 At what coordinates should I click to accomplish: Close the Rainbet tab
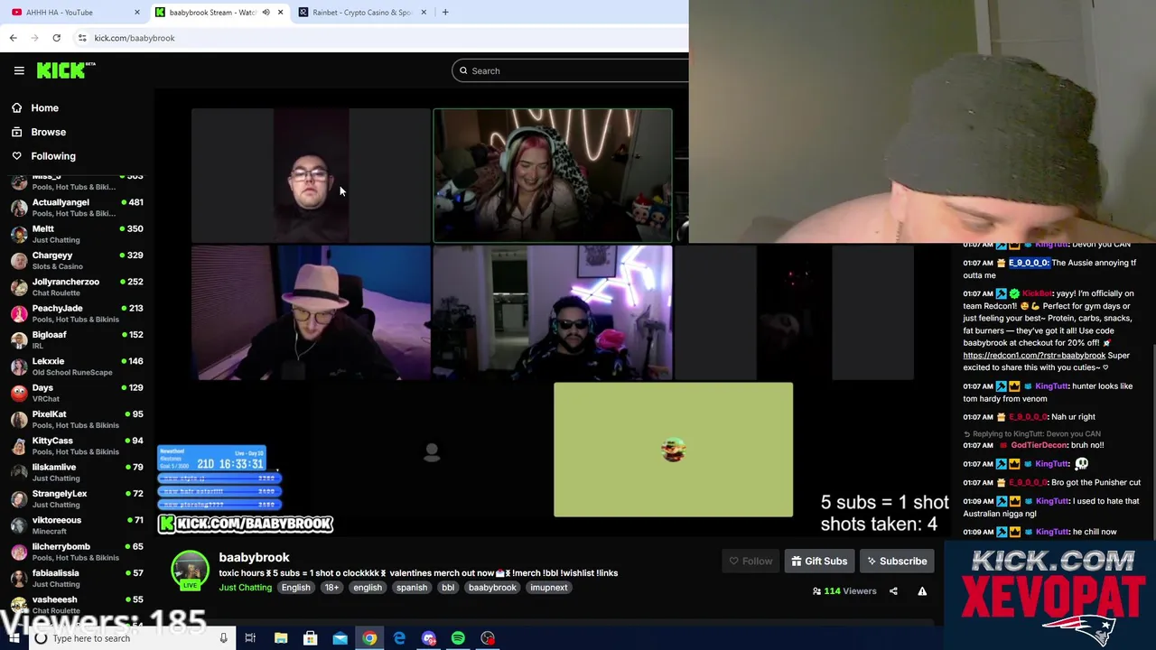(x=424, y=13)
